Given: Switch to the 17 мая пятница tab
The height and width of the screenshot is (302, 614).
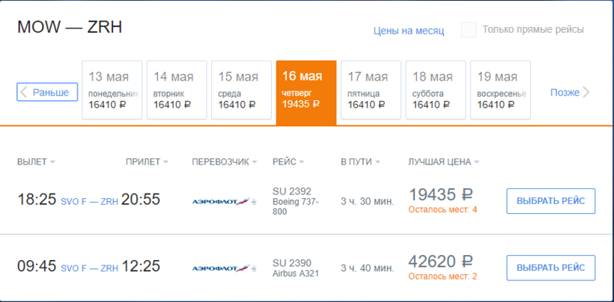Looking at the screenshot, I should (x=371, y=90).
